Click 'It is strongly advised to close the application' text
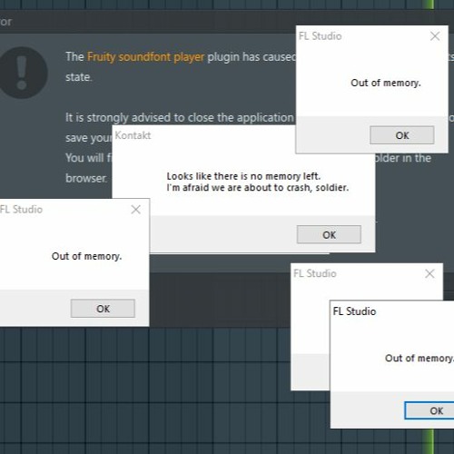This screenshot has height=454, width=454. pyautogui.click(x=180, y=118)
